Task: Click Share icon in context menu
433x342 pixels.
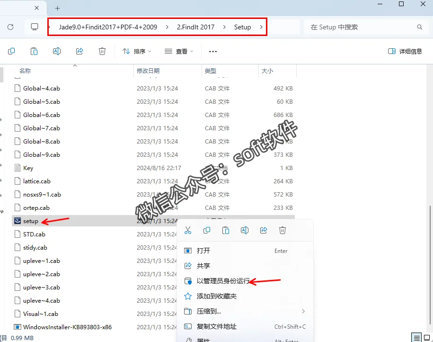Action: coord(264,230)
